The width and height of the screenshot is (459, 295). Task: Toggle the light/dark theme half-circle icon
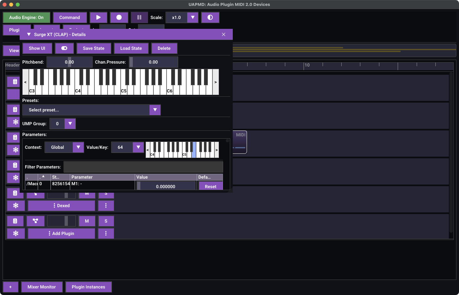210,17
